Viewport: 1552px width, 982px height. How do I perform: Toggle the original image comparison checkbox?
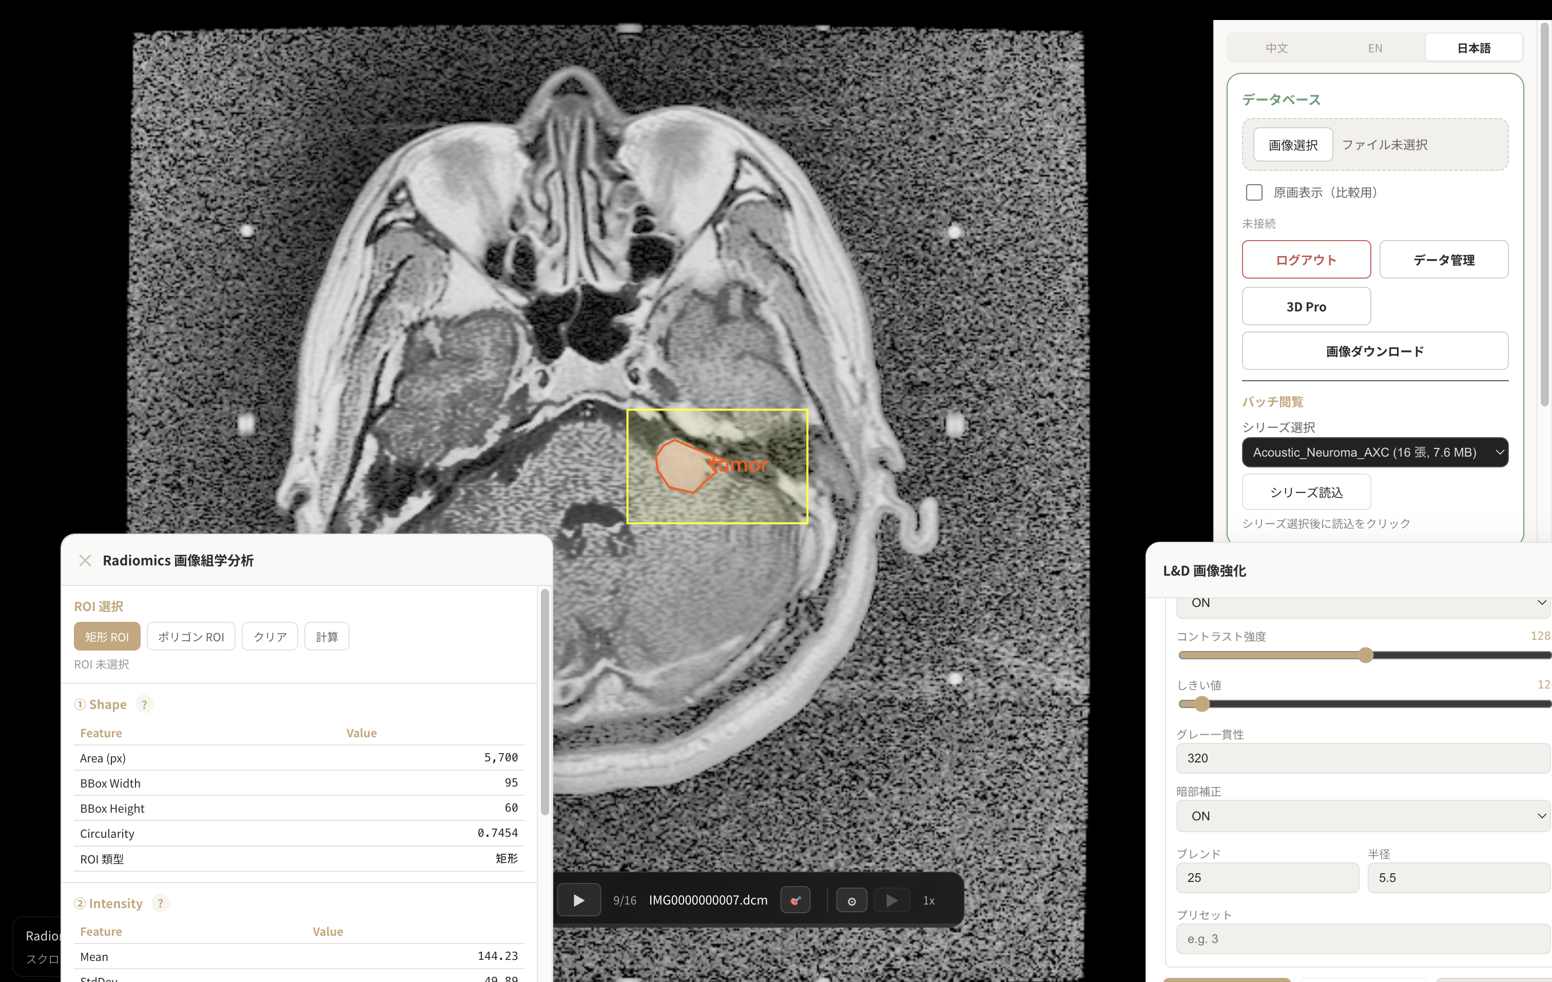[x=1254, y=192]
